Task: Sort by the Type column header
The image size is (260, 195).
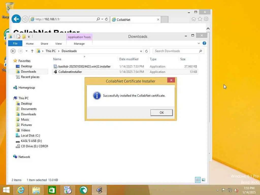Action: tap(153, 59)
